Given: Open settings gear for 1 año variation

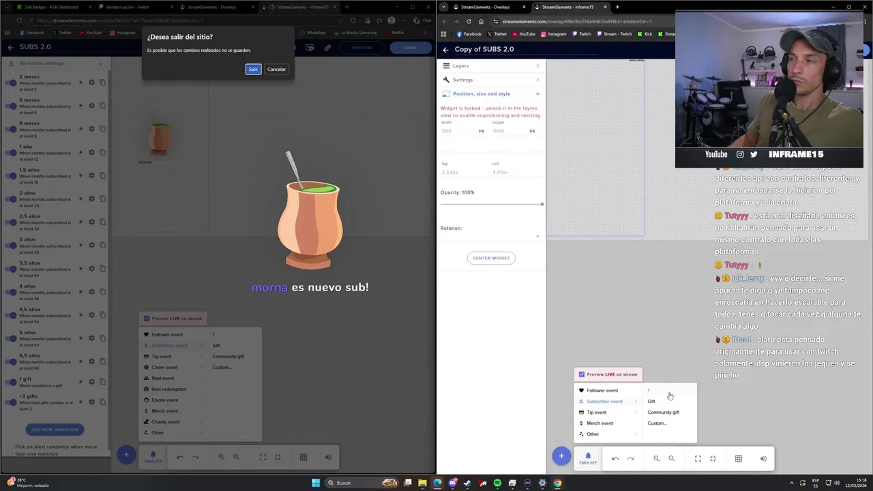Looking at the screenshot, I should click(92, 153).
